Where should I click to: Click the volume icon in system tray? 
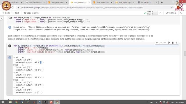(x=168, y=102)
